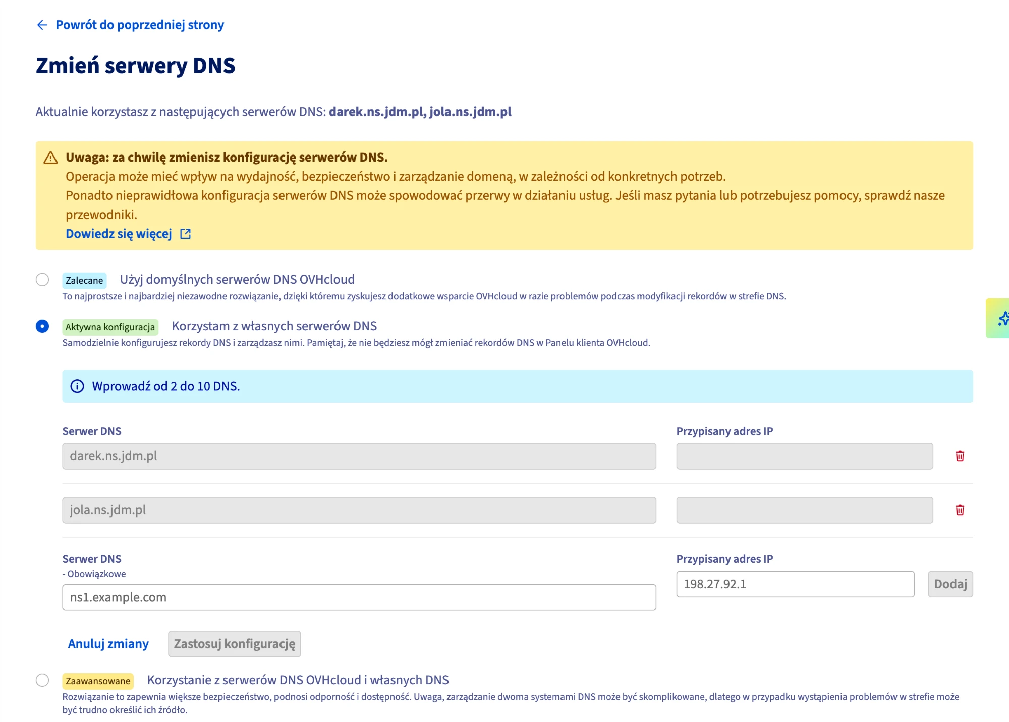
Task: Open the 'Dowiedz się więcej' link
Action: (119, 234)
